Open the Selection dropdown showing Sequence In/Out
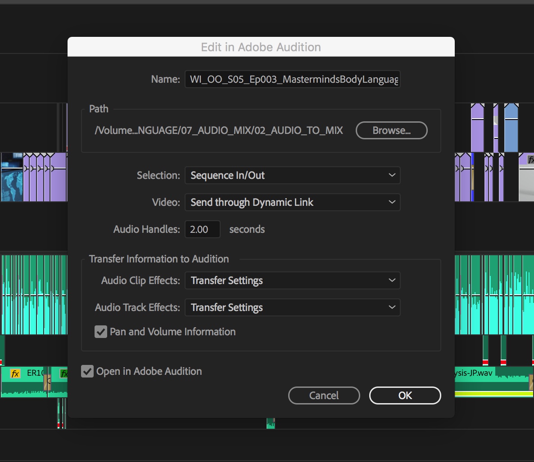This screenshot has height=462, width=534. coord(293,175)
